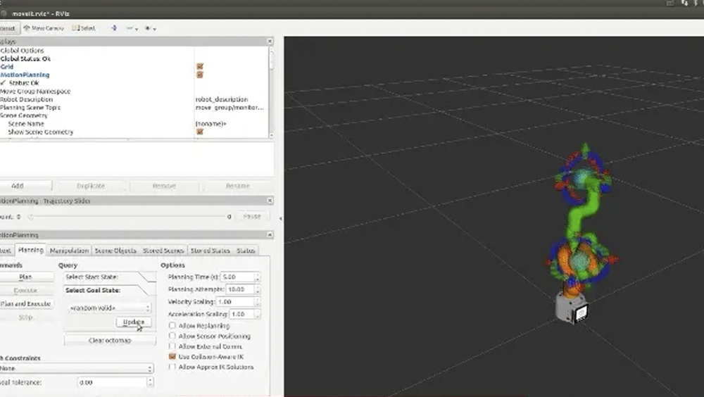Enable Allow Replanning option

[172, 325]
